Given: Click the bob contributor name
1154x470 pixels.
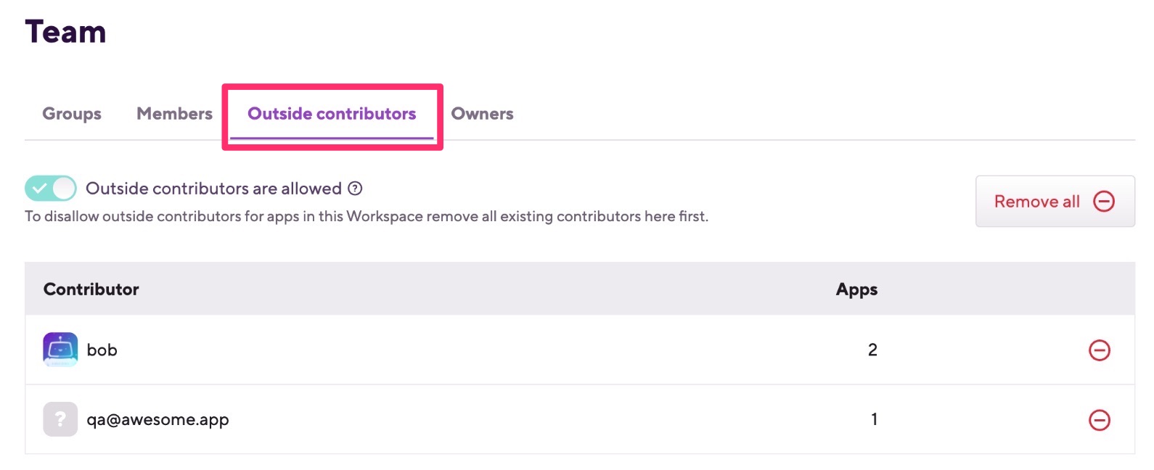Looking at the screenshot, I should pos(102,350).
